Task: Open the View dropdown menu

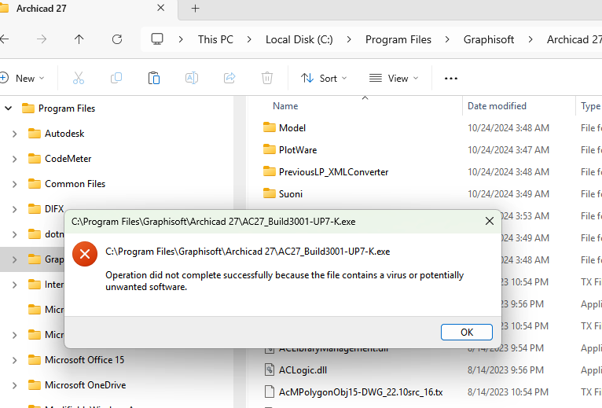Action: tap(393, 79)
